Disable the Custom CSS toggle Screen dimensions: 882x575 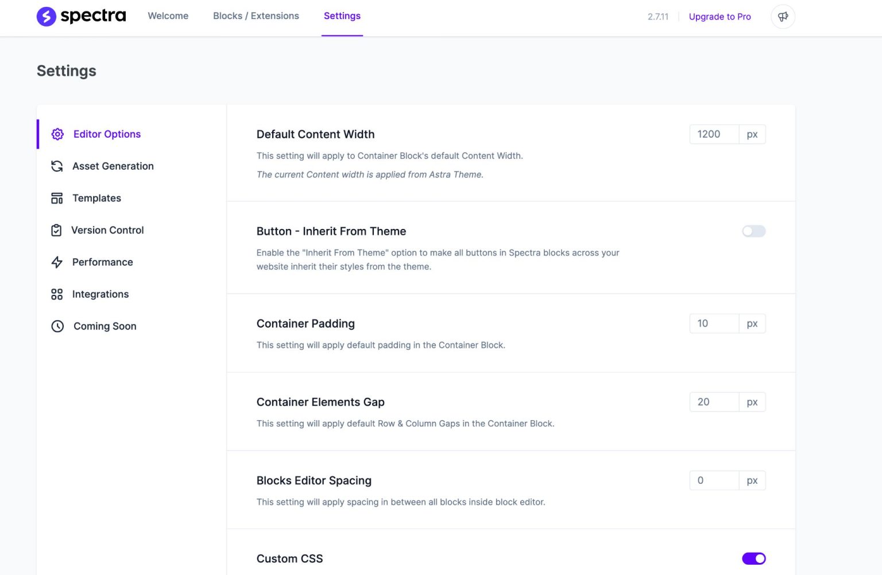(x=753, y=559)
